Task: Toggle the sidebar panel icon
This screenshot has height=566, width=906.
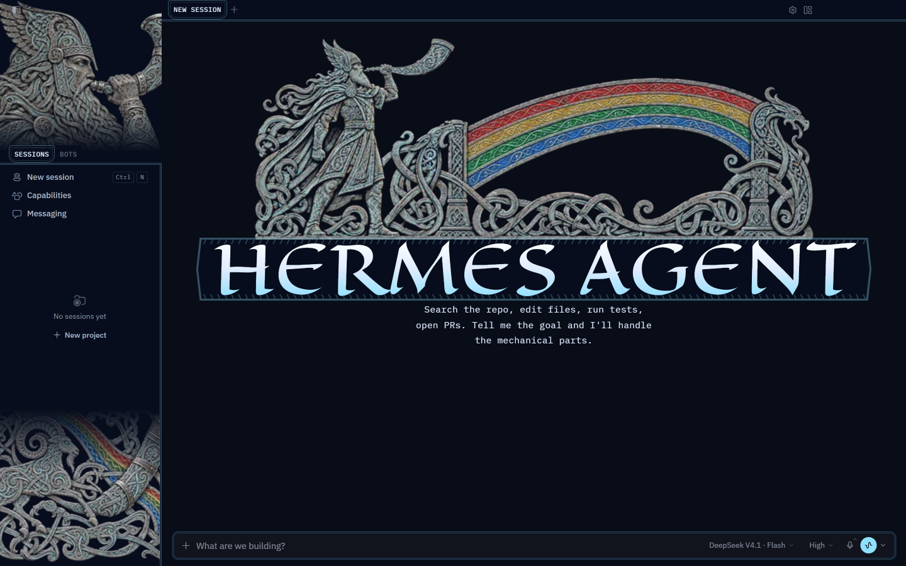Action: tap(16, 10)
